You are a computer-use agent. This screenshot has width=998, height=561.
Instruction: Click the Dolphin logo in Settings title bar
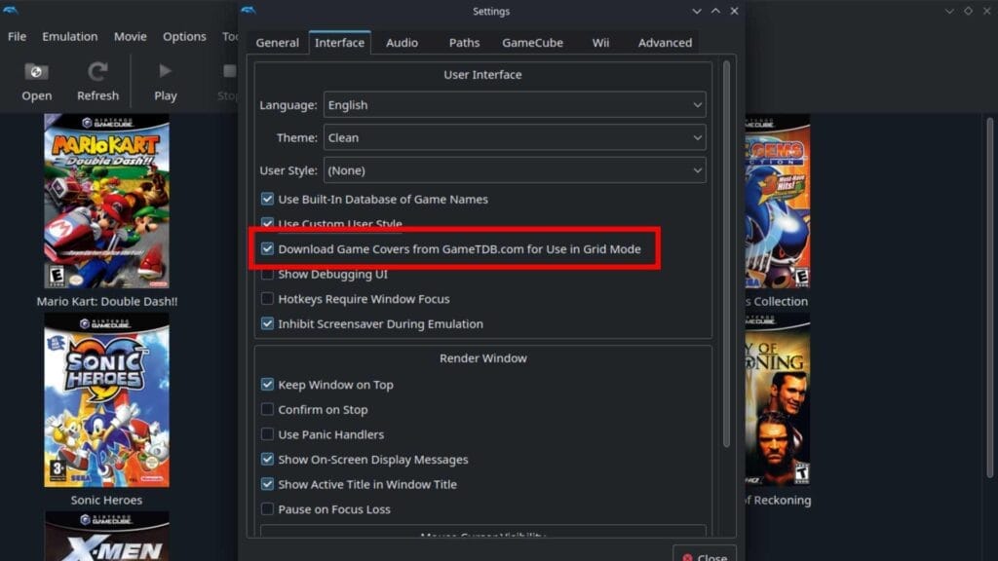pyautogui.click(x=249, y=10)
